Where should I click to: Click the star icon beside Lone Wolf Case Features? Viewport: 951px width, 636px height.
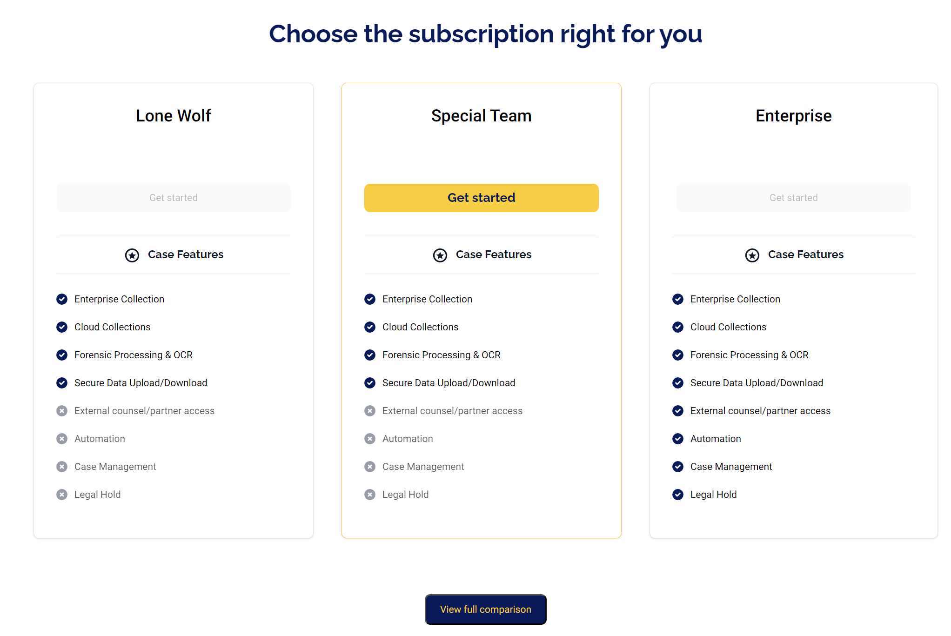pos(132,255)
